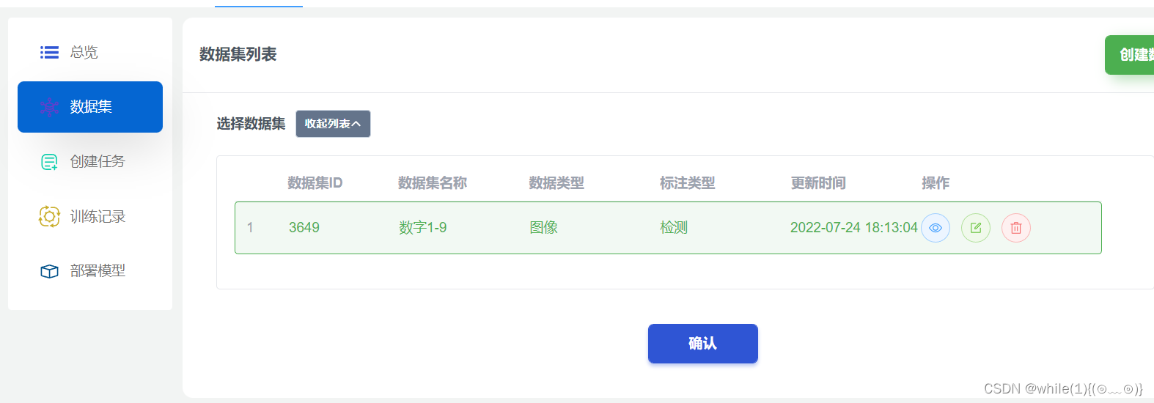Click the 总览 list icon in sidebar
The height and width of the screenshot is (403, 1154).
(x=49, y=52)
